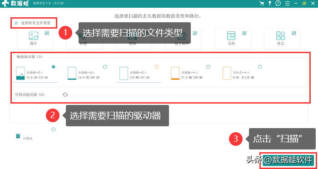Image resolution: width=318 pixels, height=169 pixels.
Task: Click the 可移动驱动器 (0) heading
Action: click(x=30, y=95)
